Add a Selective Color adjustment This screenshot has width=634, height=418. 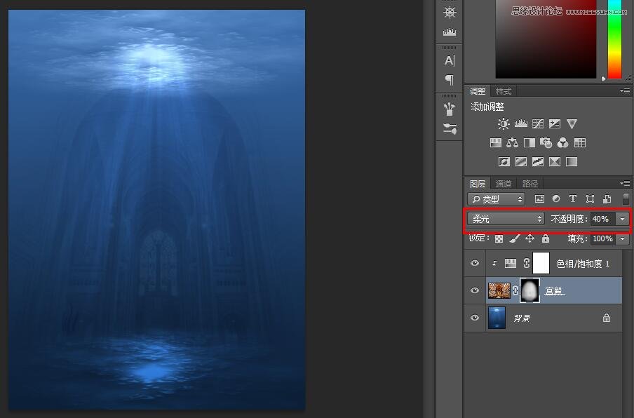tap(555, 162)
